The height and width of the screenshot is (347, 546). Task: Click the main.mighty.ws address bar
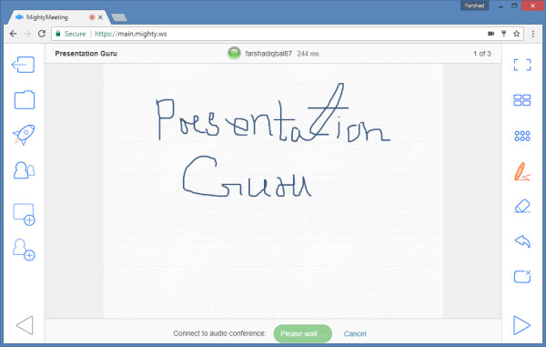[x=271, y=34]
